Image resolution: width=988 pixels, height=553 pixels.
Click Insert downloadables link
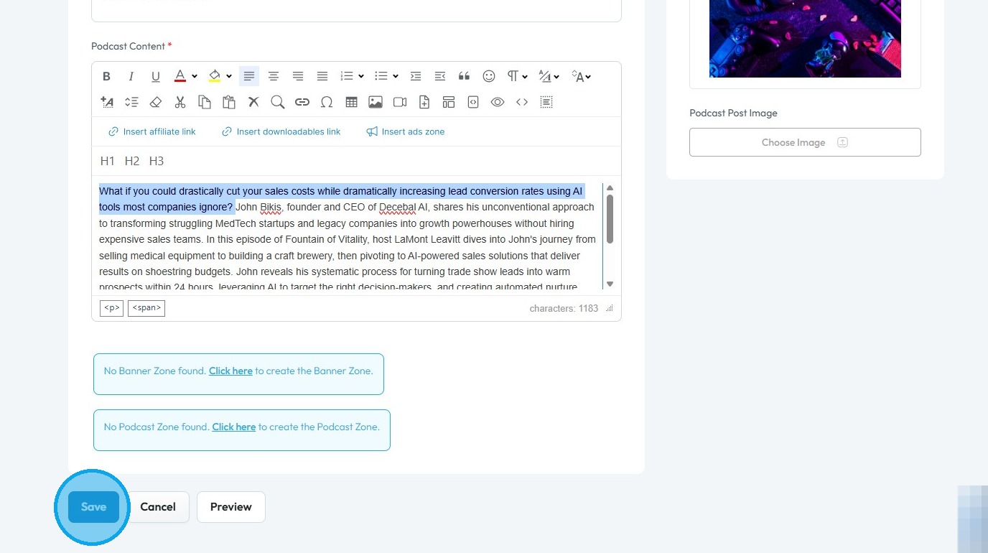point(281,131)
